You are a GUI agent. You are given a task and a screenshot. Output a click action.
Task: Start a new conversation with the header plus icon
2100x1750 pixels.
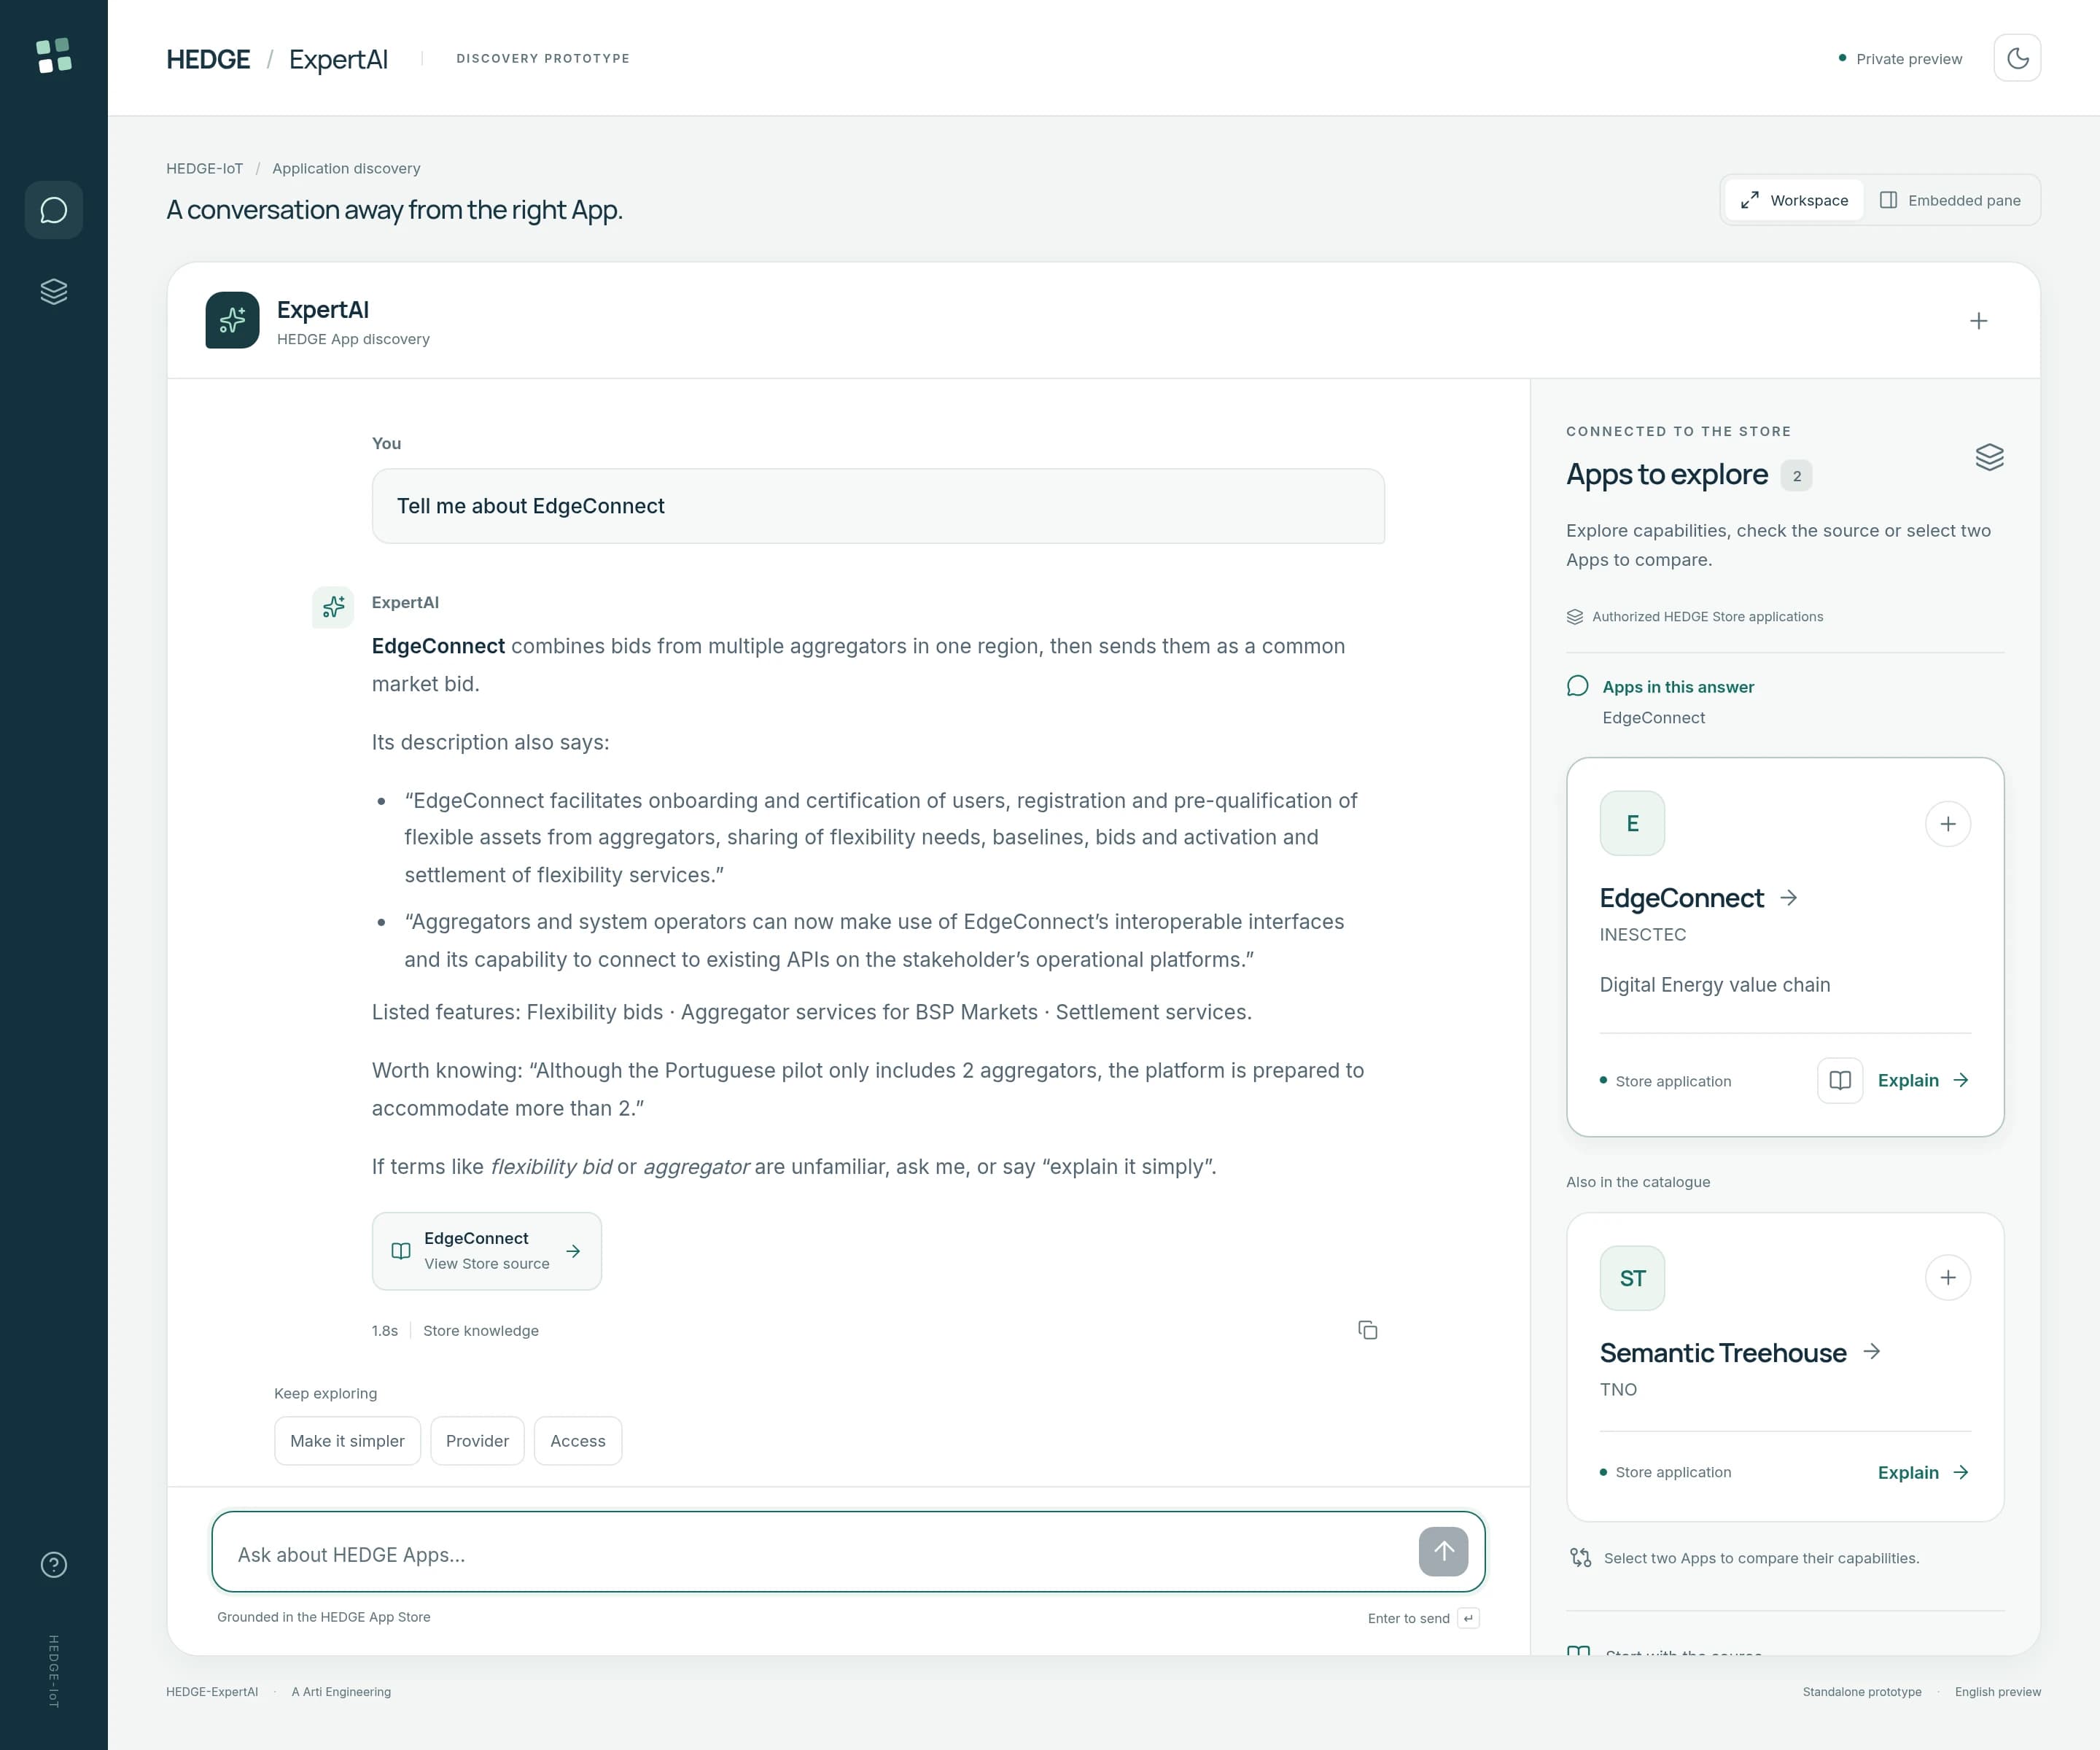coord(1978,321)
